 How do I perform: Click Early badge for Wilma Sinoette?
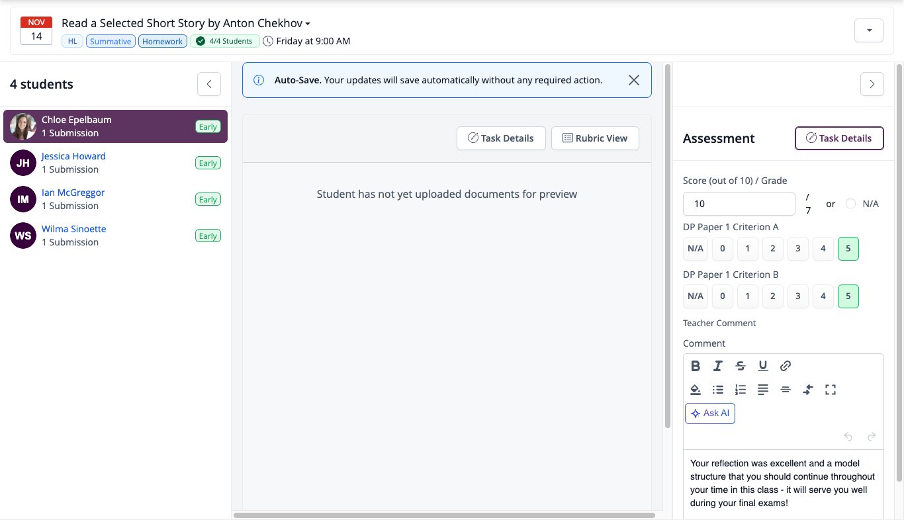pyautogui.click(x=208, y=236)
